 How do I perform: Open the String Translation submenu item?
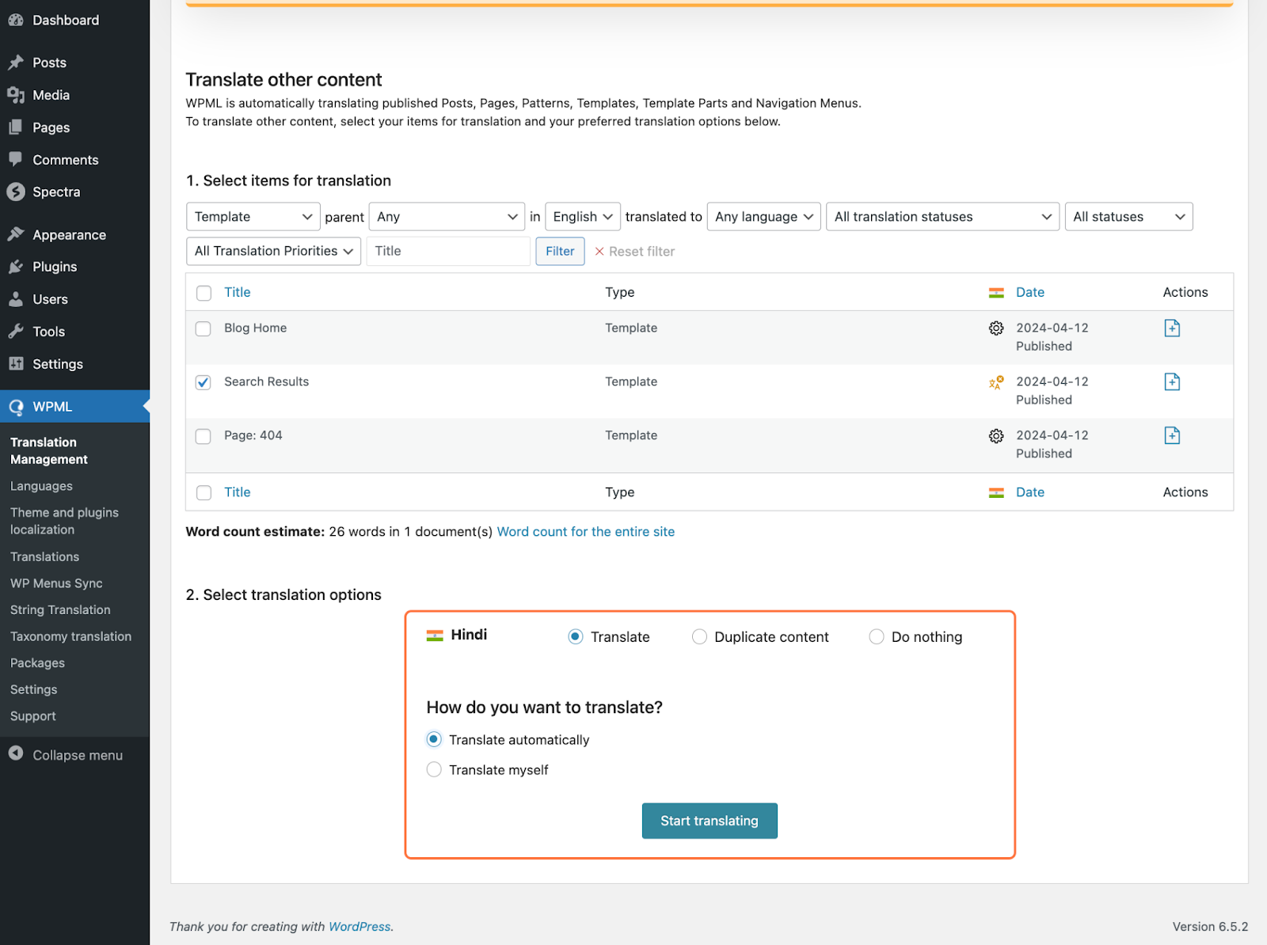pyautogui.click(x=60, y=610)
